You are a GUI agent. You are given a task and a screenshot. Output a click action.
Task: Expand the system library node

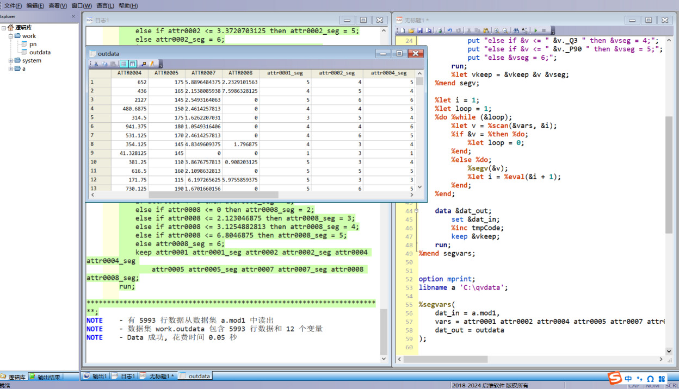click(10, 60)
